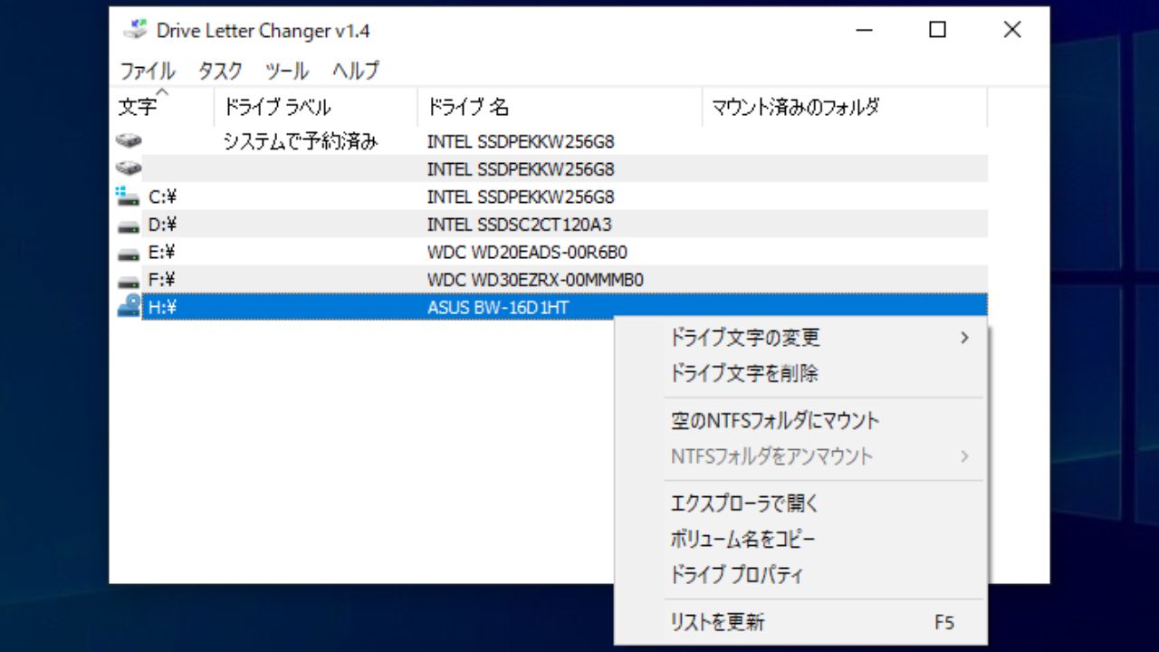Open the タスク menu

(220, 71)
